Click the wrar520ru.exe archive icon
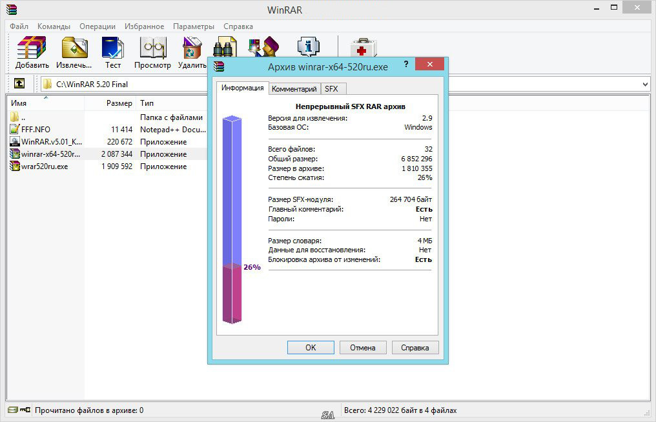The width and height of the screenshot is (656, 422). click(x=15, y=166)
